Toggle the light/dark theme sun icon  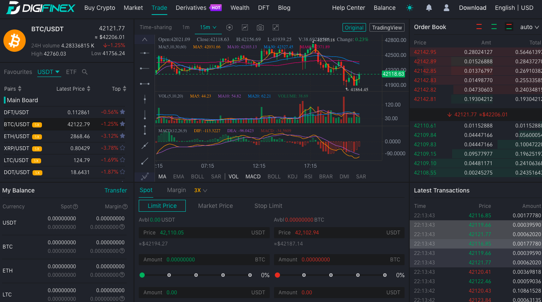[410, 8]
